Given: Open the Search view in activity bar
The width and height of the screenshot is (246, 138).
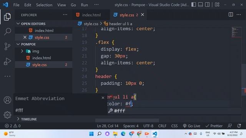Looking at the screenshot, I should 7,31.
